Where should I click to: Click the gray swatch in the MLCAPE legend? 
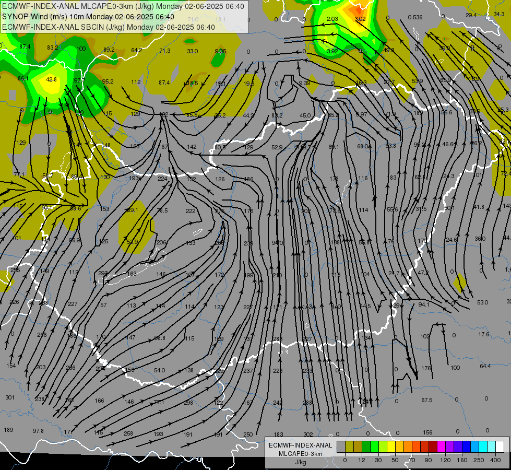pyautogui.click(x=341, y=446)
